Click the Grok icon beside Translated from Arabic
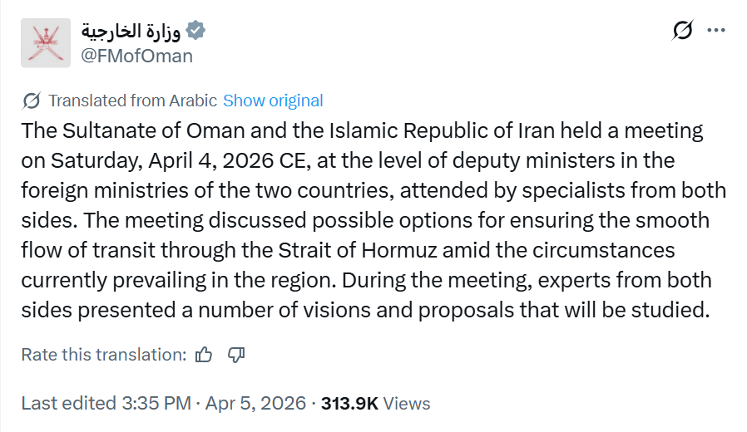Screen dimensions: 747x432 32,101
